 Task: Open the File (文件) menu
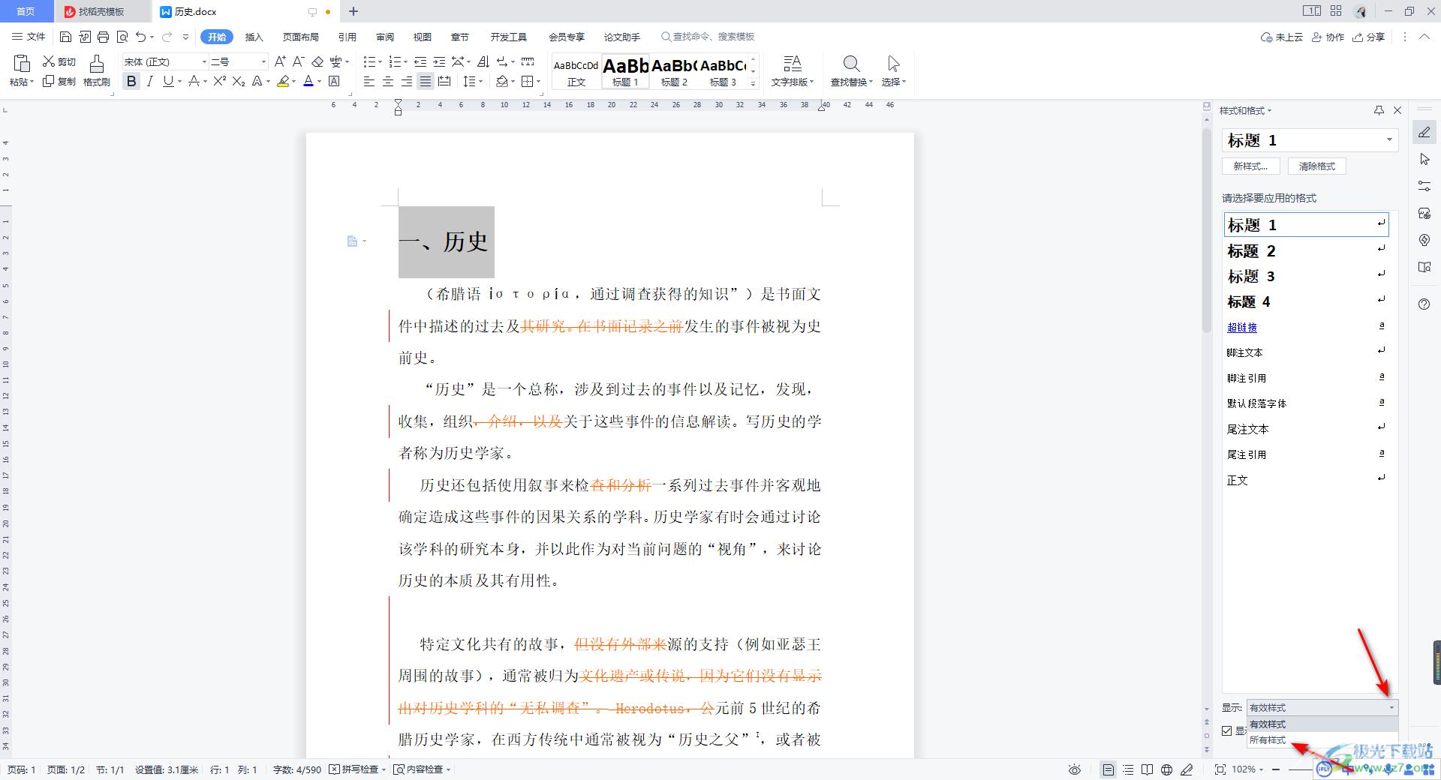coord(29,37)
